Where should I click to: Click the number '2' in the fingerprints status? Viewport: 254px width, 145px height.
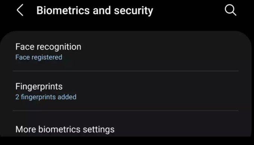click(x=17, y=97)
